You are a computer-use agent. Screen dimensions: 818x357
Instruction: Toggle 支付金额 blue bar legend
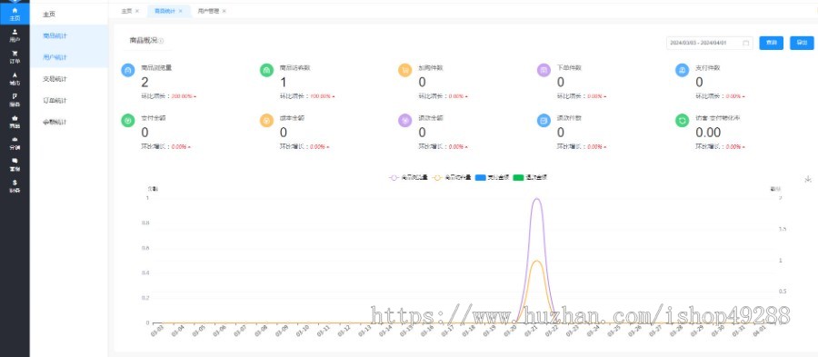click(x=492, y=178)
